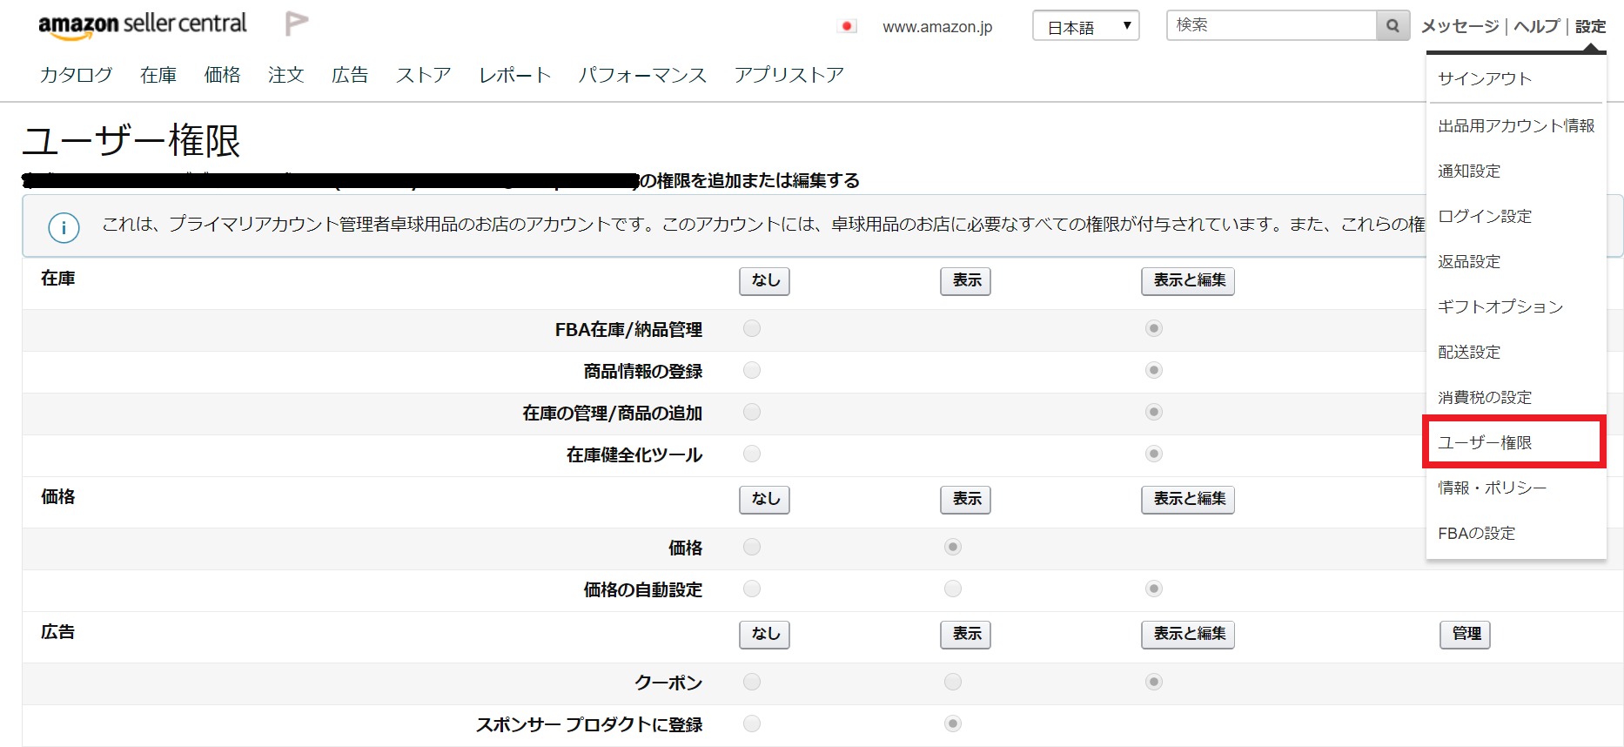Select なし radio for 価格 row
This screenshot has height=747, width=1624.
click(752, 547)
